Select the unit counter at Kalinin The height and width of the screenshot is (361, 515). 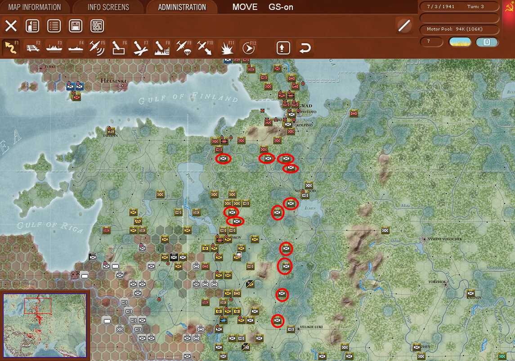click(470, 293)
